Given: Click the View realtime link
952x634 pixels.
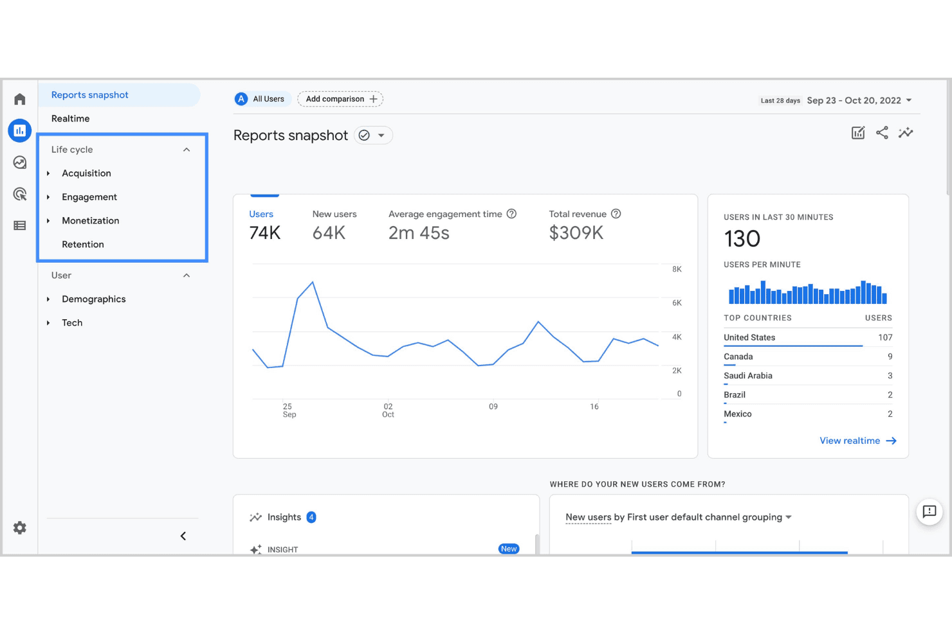Looking at the screenshot, I should click(858, 441).
